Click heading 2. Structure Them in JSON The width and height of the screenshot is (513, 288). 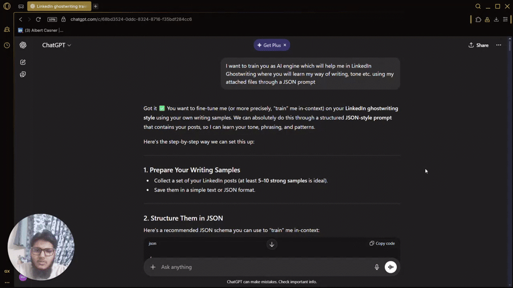(x=183, y=218)
